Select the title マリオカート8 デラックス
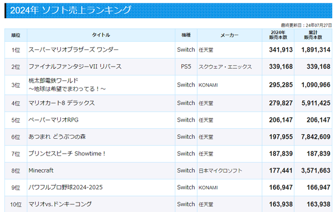 coord(62,103)
